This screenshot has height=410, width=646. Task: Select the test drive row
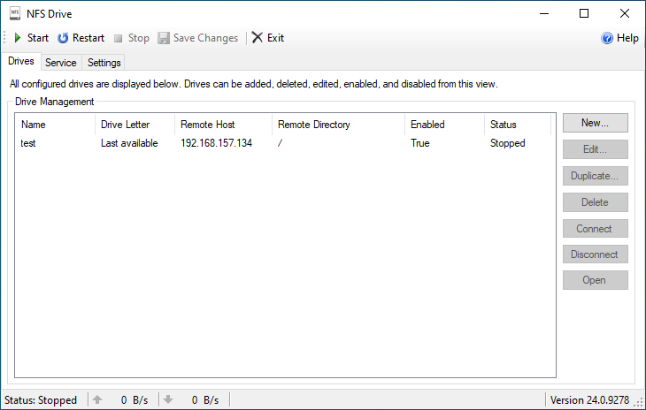[x=28, y=143]
